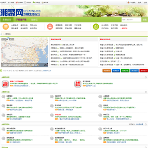
Task: Open newest member 2068266229 profile link
Action: pos(46,71)
